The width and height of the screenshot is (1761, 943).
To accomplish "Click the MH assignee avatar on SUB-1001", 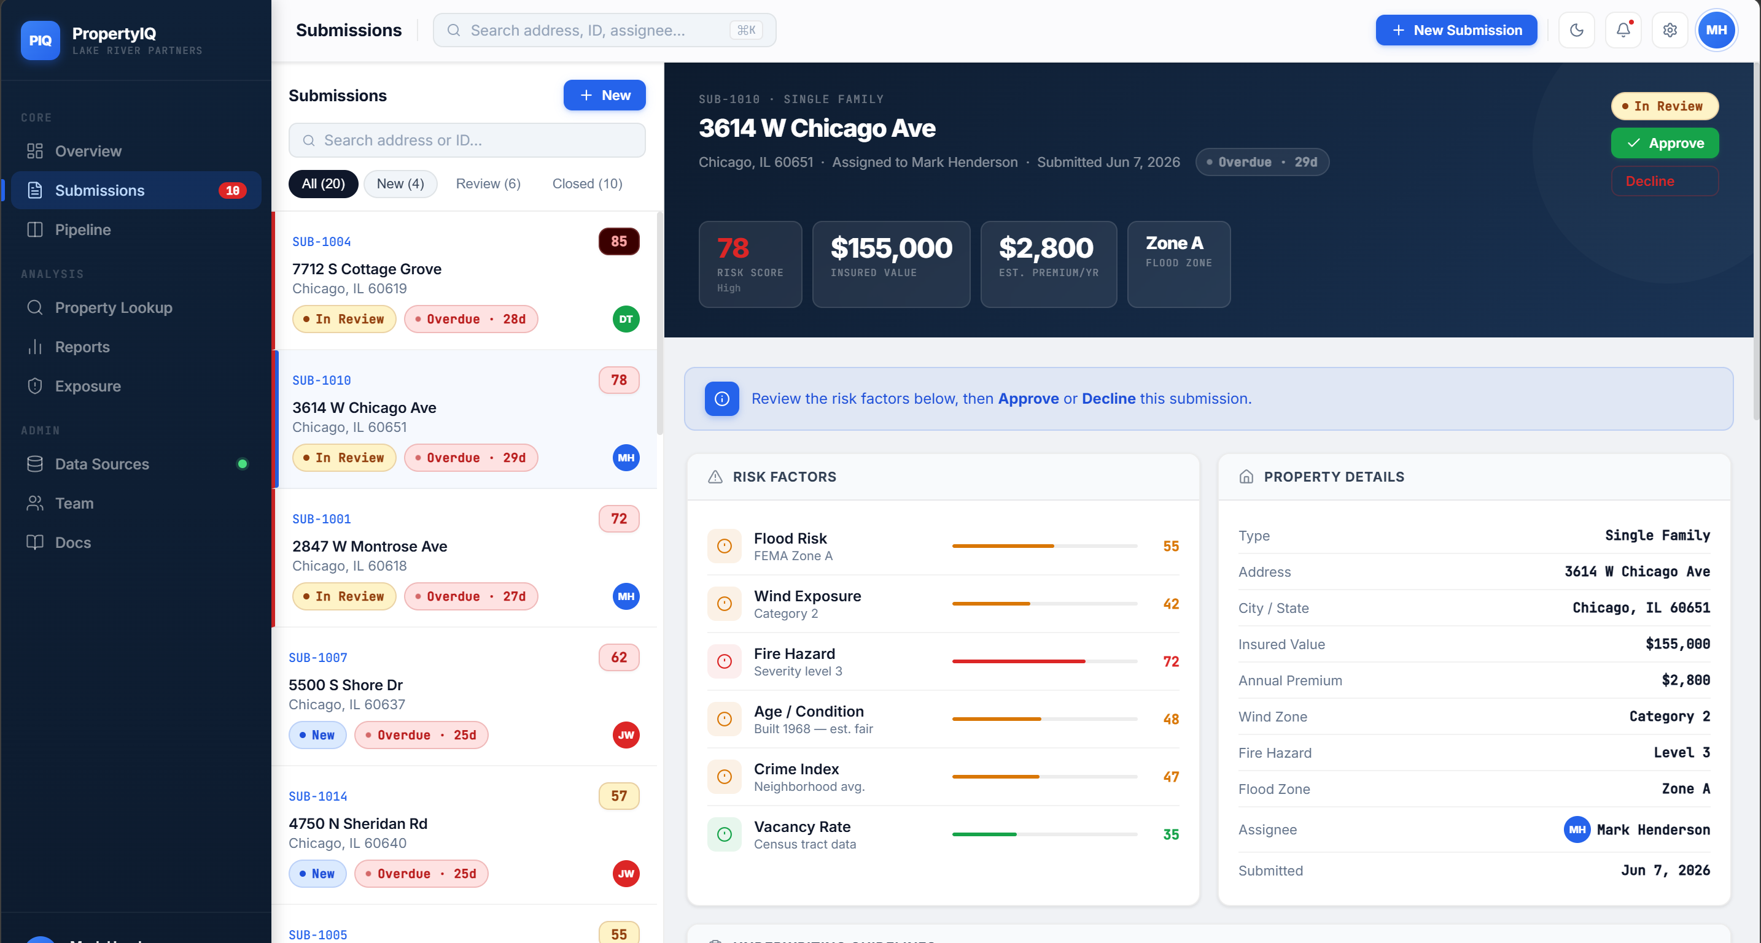I will pyautogui.click(x=626, y=596).
